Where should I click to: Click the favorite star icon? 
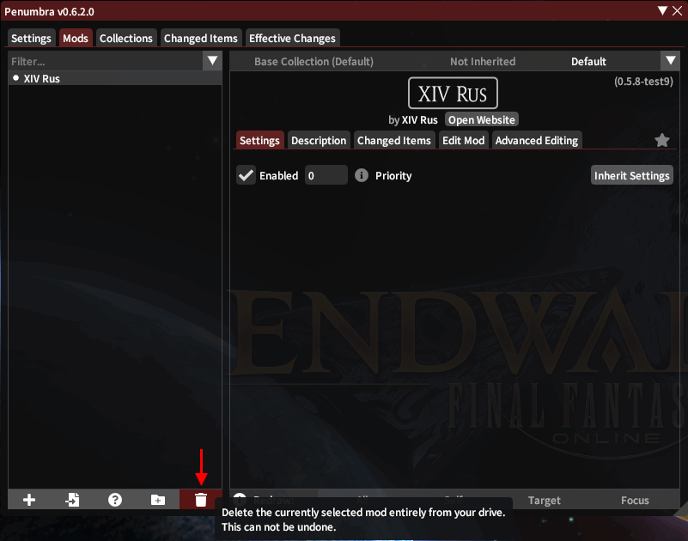tap(661, 141)
